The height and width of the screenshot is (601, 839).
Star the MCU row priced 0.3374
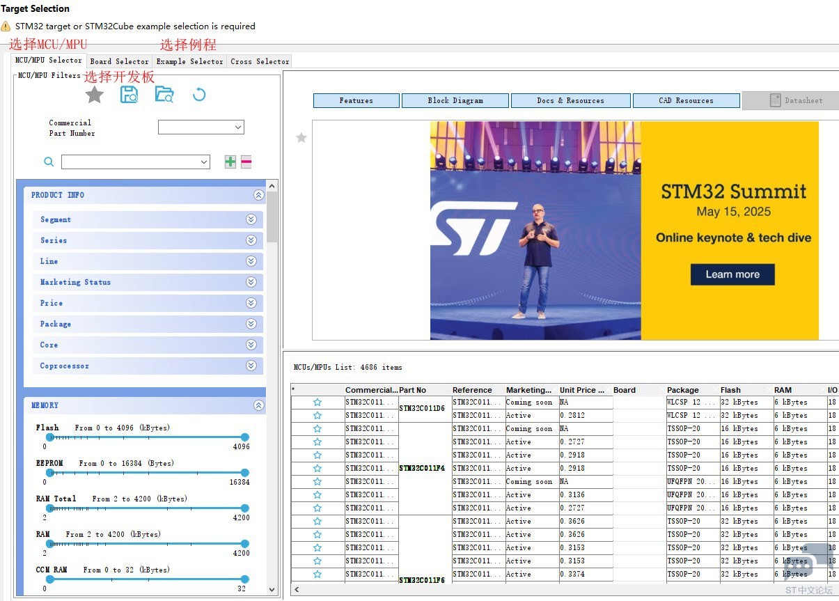(x=317, y=574)
